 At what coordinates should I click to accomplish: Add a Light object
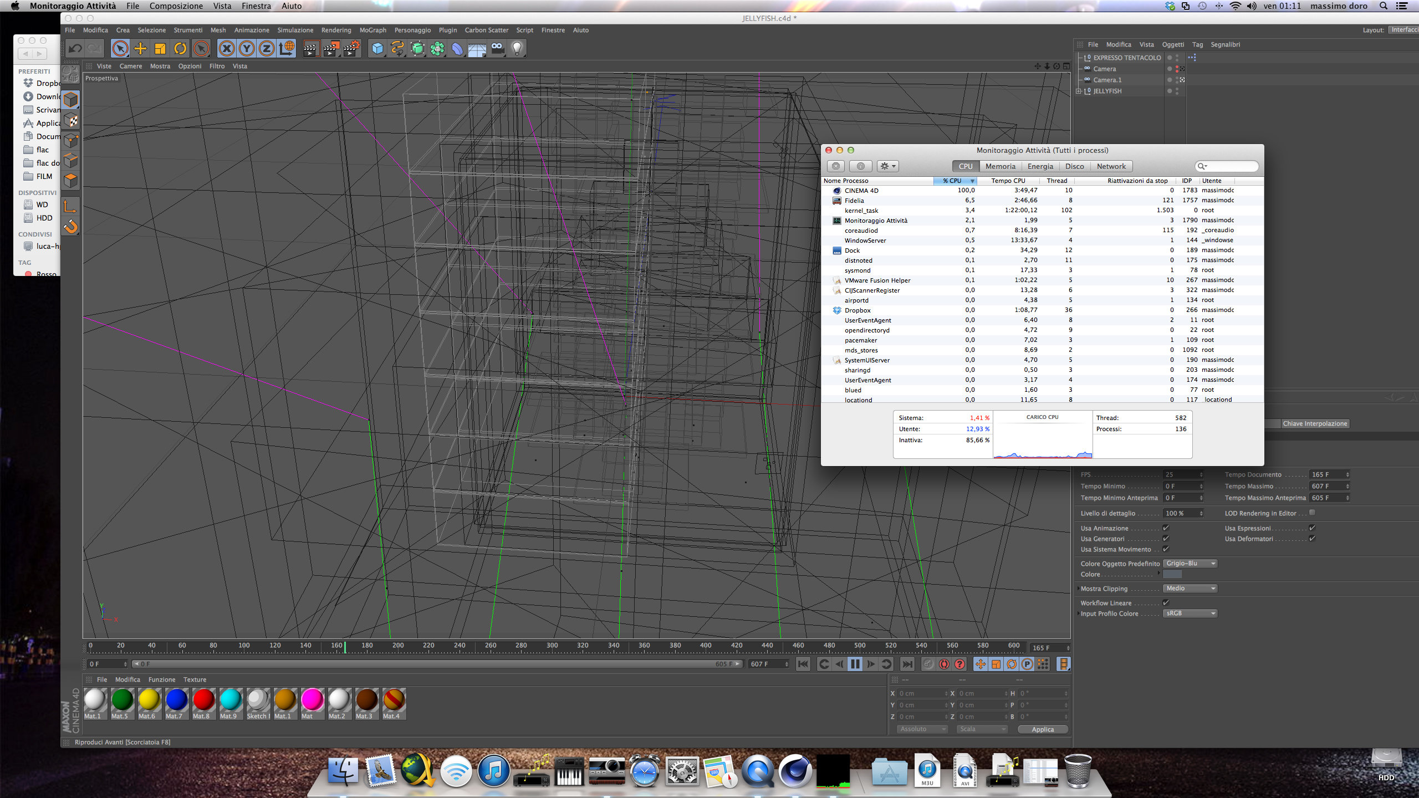point(517,49)
